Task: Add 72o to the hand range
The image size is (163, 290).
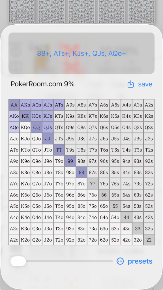Action: coord(93,240)
